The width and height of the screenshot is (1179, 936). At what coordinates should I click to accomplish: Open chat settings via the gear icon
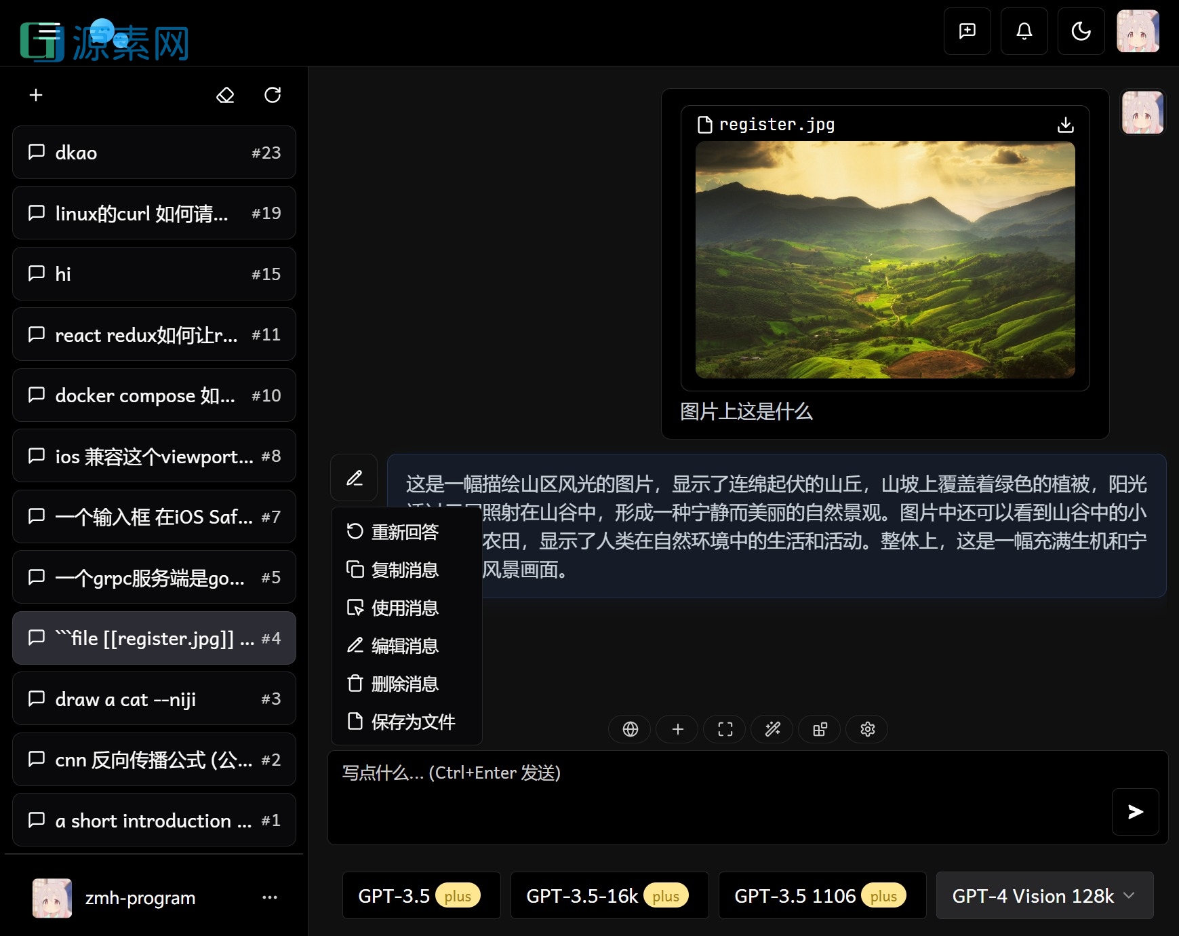coord(866,729)
